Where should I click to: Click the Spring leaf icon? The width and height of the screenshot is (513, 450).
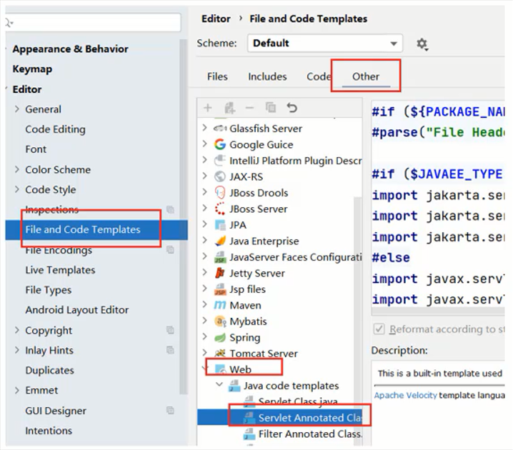pyautogui.click(x=220, y=337)
